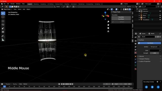Image resolution: width=162 pixels, height=91 pixels.
Task: Expand the Viewport Display panel
Action: [x=144, y=59]
